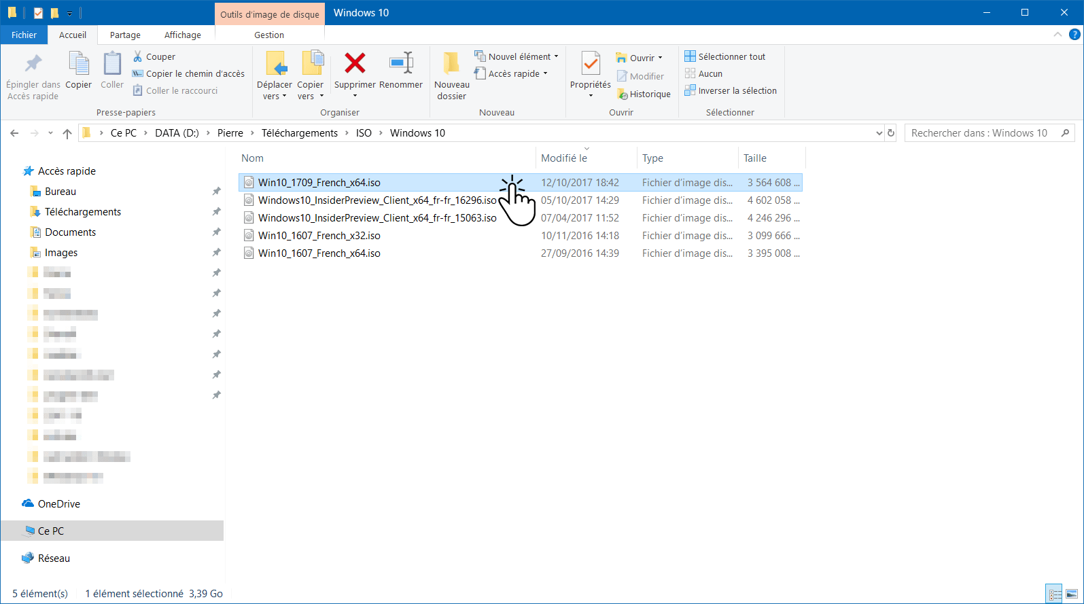Screen dimensions: 1084x604
Task: Click Coller le raccourci command
Action: pyautogui.click(x=175, y=90)
